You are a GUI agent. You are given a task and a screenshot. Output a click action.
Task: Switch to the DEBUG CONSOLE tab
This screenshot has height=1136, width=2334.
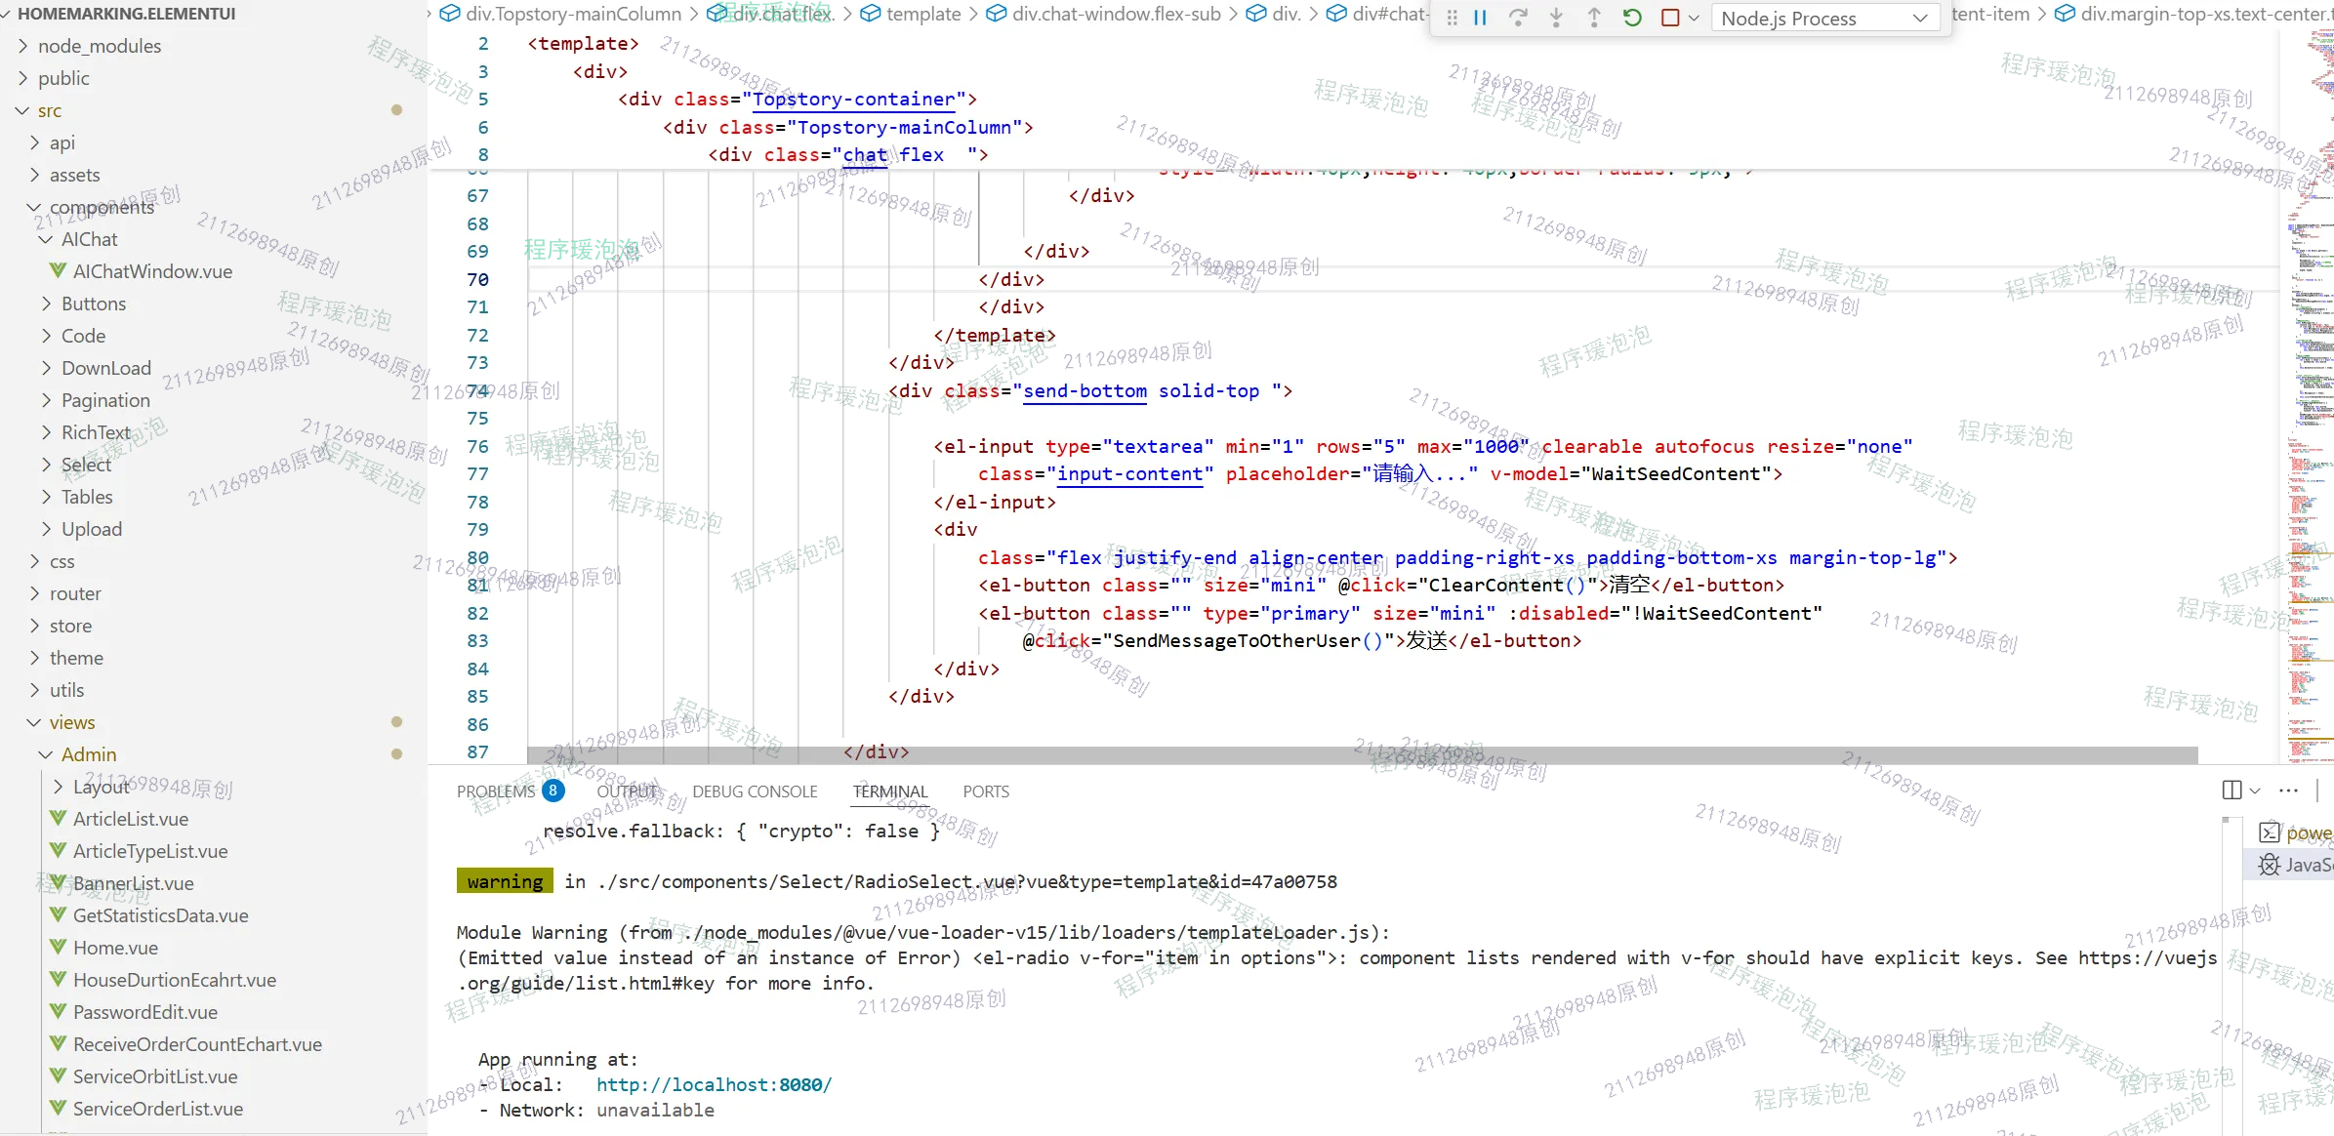[x=755, y=791]
